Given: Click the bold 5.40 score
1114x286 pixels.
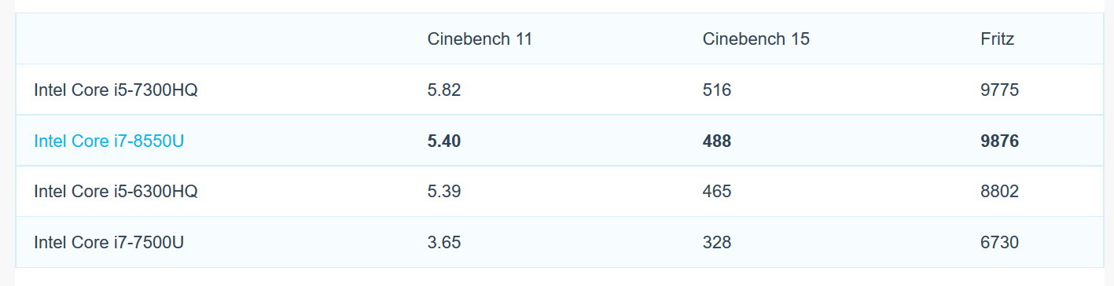Looking at the screenshot, I should pyautogui.click(x=444, y=141).
